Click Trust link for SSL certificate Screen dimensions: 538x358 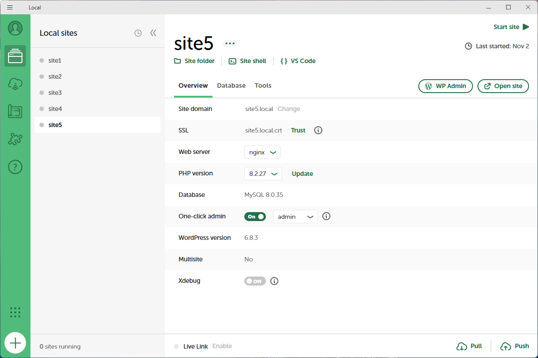pos(298,130)
